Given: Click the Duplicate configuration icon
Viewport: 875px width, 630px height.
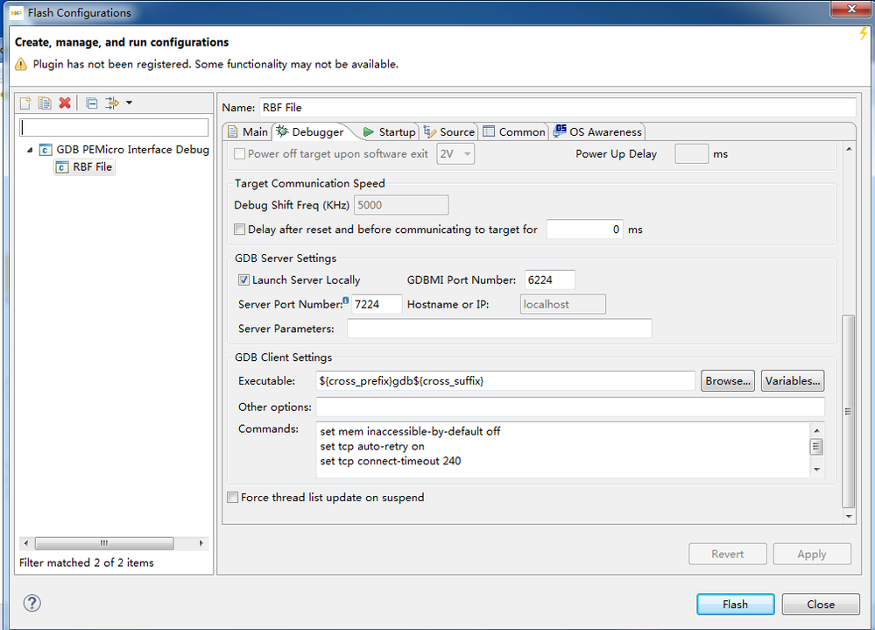Looking at the screenshot, I should [45, 103].
